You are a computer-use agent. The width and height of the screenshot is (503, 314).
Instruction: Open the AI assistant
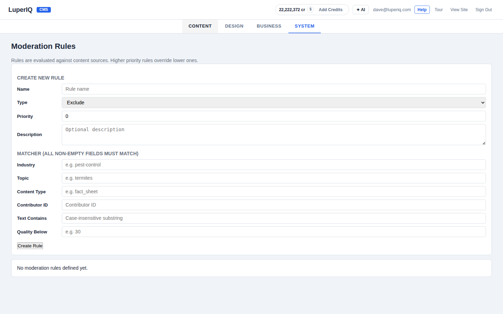[x=360, y=9]
